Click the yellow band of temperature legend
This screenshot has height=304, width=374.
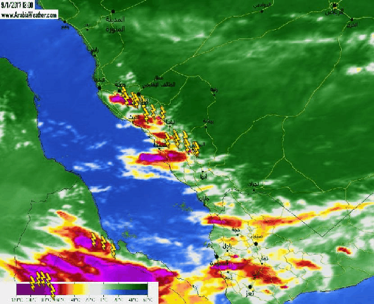click(79, 289)
